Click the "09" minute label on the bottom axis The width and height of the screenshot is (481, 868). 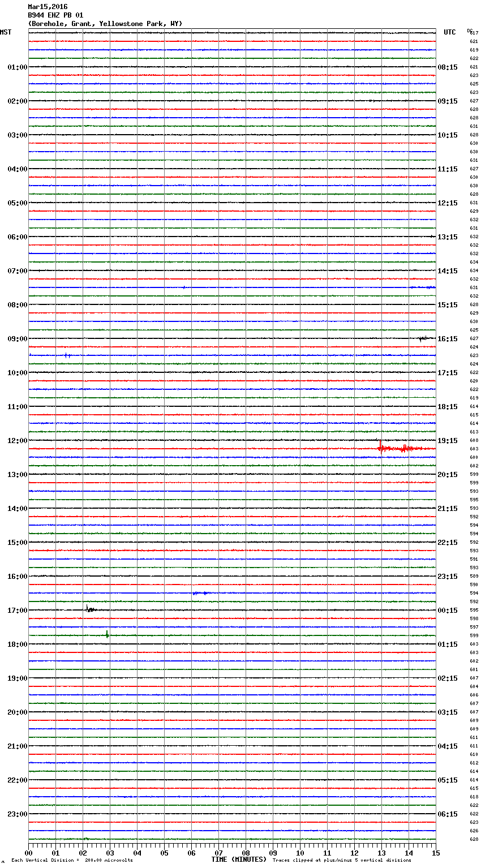click(x=273, y=853)
